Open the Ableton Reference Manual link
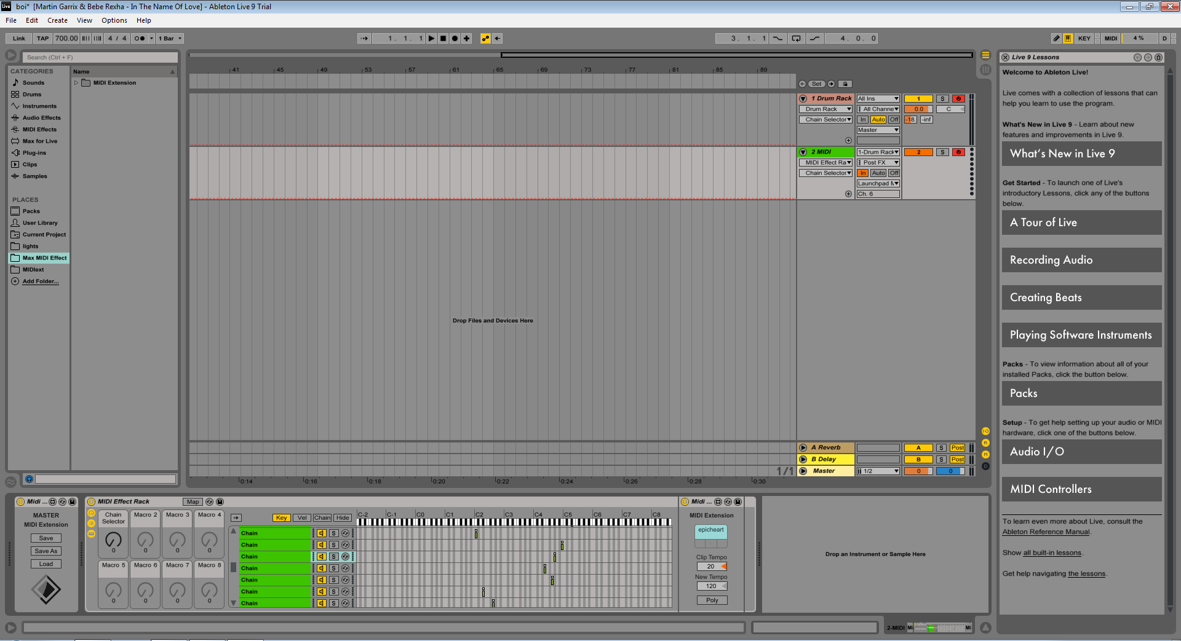Viewport: 1181px width, 641px height. [1046, 532]
